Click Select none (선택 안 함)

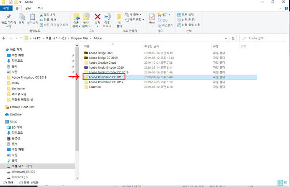186,19
